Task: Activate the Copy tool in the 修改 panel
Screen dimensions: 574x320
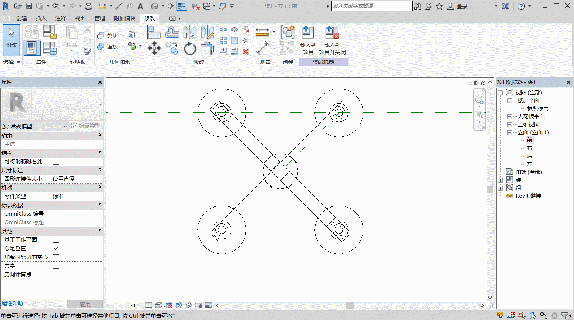Action: coord(172,48)
